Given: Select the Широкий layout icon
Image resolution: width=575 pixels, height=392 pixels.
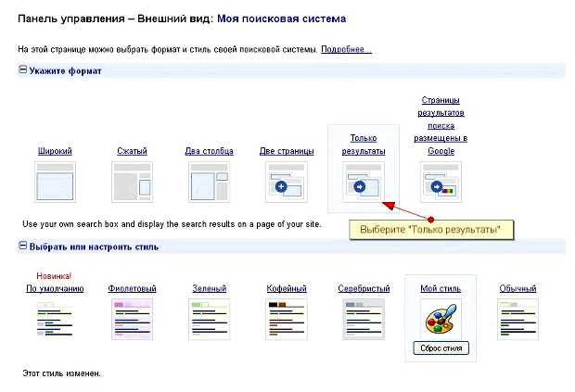Looking at the screenshot, I should pyautogui.click(x=55, y=180).
